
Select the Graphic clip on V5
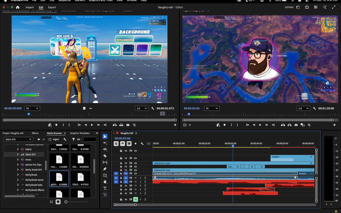coord(292,158)
